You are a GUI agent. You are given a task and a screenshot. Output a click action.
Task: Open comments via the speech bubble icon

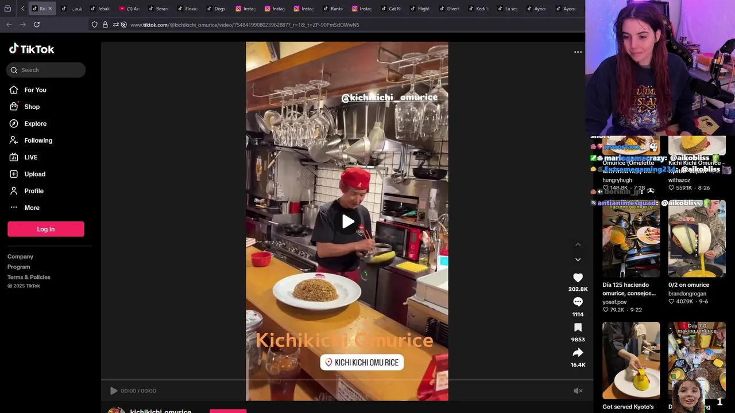578,302
